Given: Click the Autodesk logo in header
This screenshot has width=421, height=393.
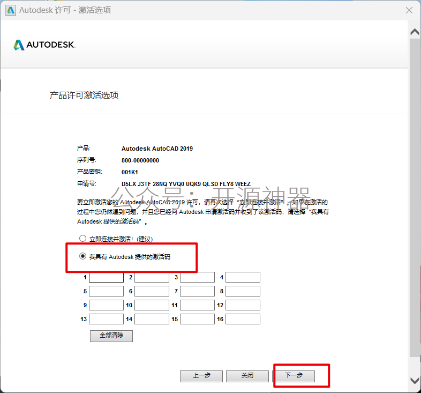Looking at the screenshot, I should pos(44,45).
